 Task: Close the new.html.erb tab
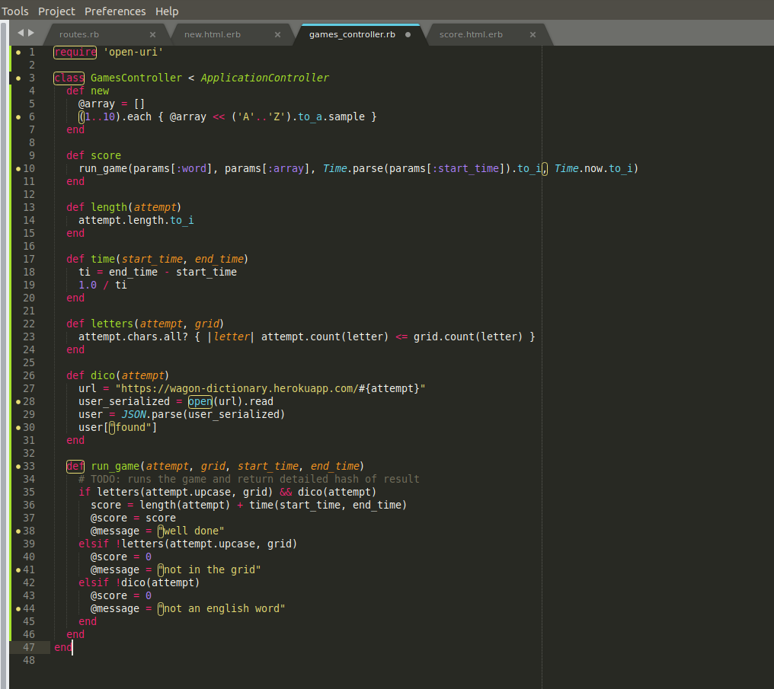277,34
